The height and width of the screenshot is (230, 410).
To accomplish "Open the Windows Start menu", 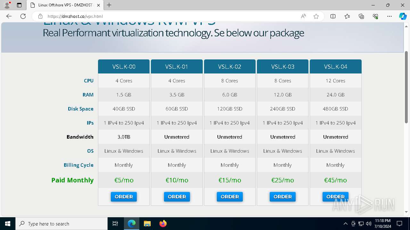I will pyautogui.click(x=8, y=224).
